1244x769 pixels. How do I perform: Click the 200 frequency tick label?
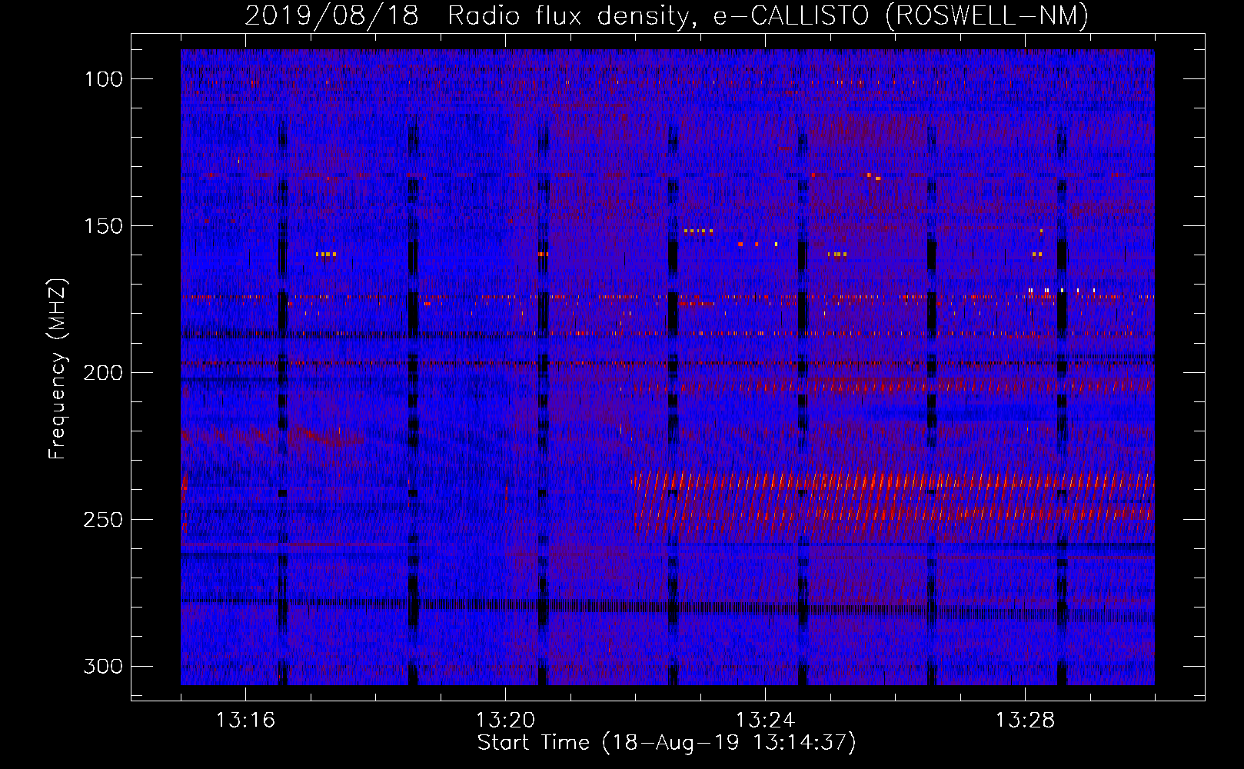coord(104,373)
